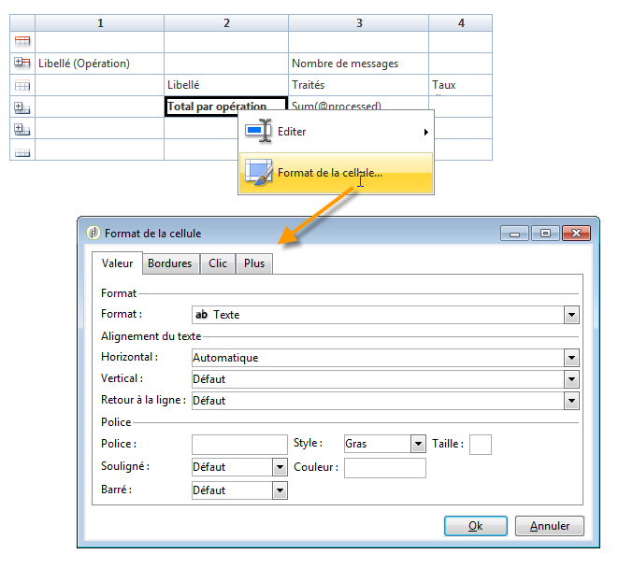Open the Clic tab
633x568 pixels.
pyautogui.click(x=218, y=263)
